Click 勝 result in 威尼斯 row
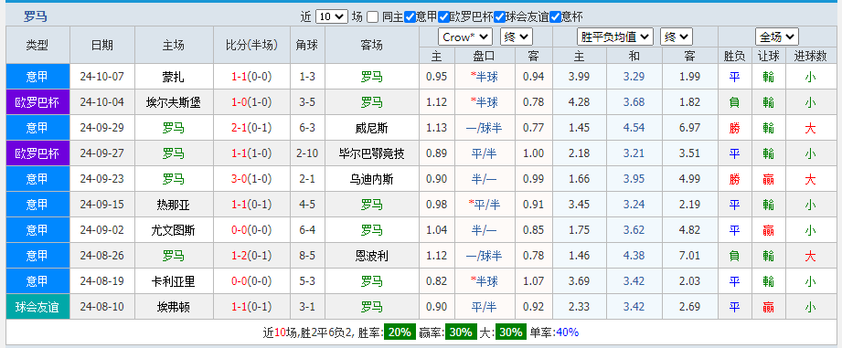The image size is (842, 348). (734, 128)
